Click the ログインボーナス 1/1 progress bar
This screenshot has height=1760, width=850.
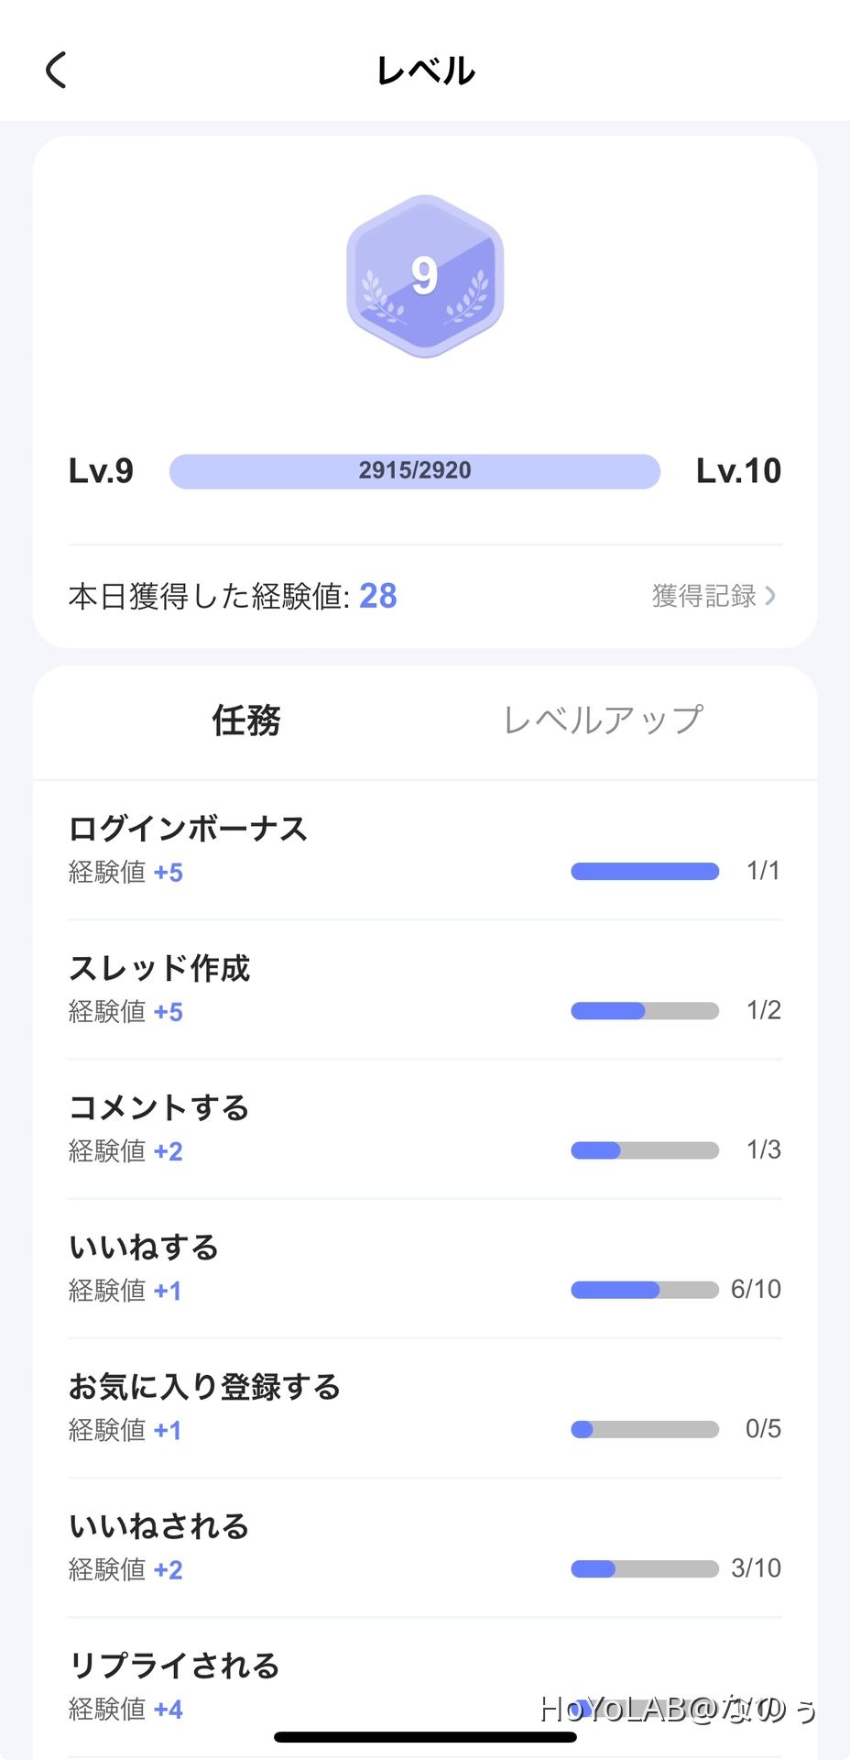(x=645, y=871)
